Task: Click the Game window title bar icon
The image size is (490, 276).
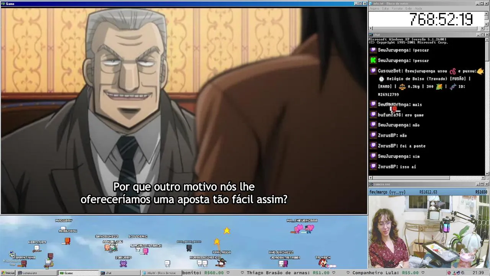Action: pos(3,3)
